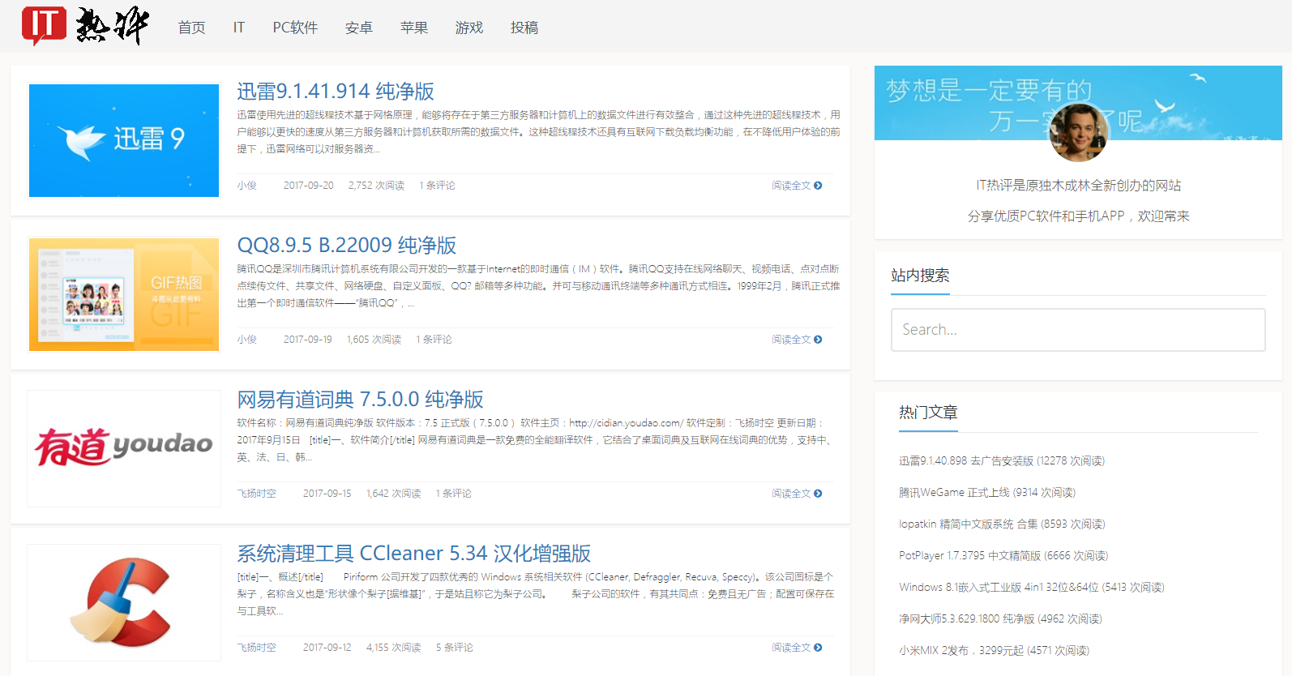Open article 网易有道词典 7.5.0.0 纯净版
The height and width of the screenshot is (676, 1292).
pos(360,399)
